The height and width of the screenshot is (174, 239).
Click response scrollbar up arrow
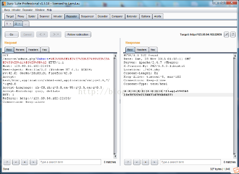(235, 56)
